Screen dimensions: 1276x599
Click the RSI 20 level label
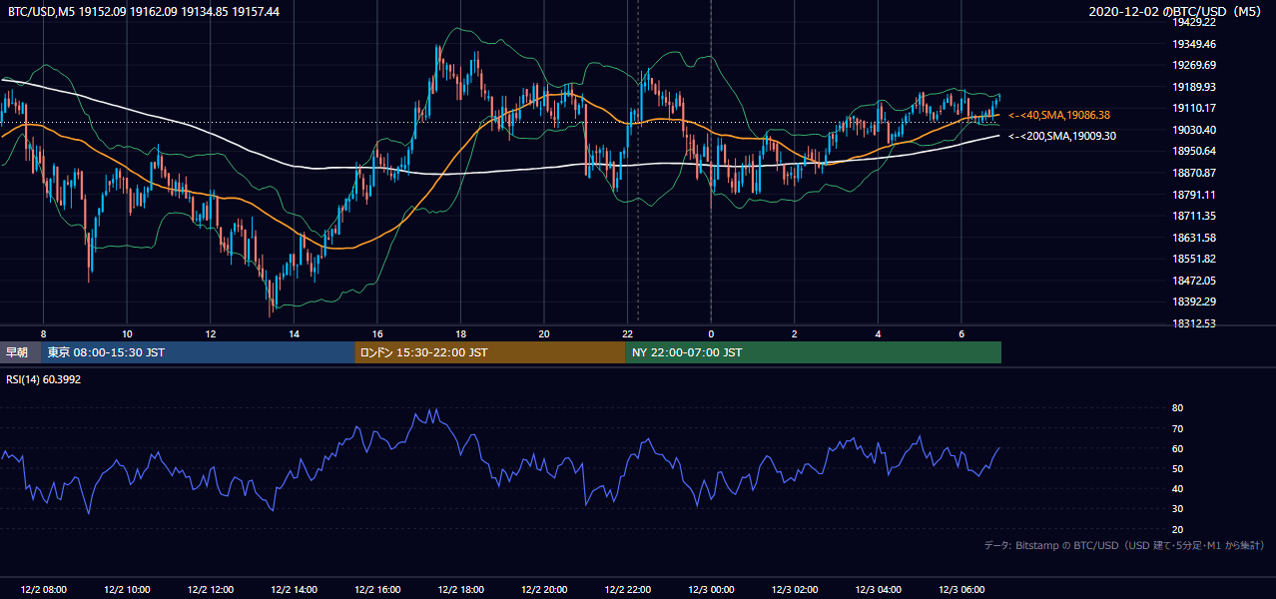tap(1177, 529)
